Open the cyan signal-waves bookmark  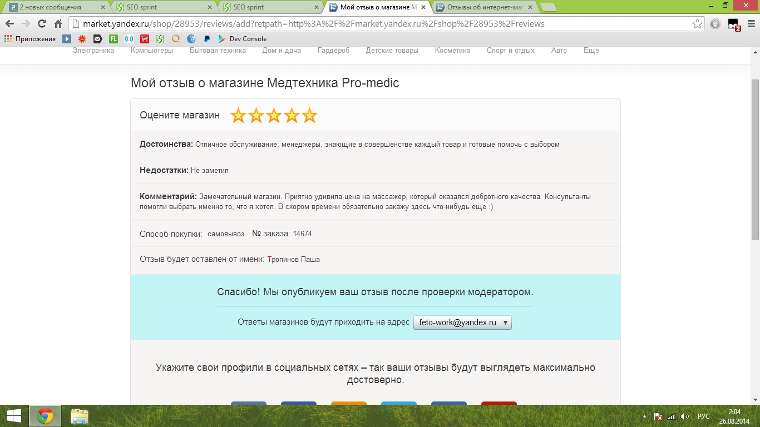click(x=129, y=39)
